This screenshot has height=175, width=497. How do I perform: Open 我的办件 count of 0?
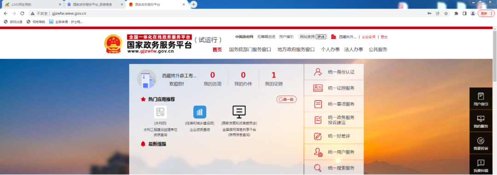pos(243,79)
